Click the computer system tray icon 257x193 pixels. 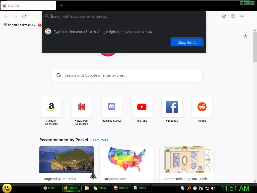point(183,188)
